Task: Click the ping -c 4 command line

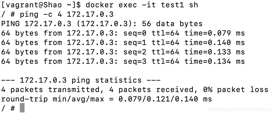Action: [57, 14]
